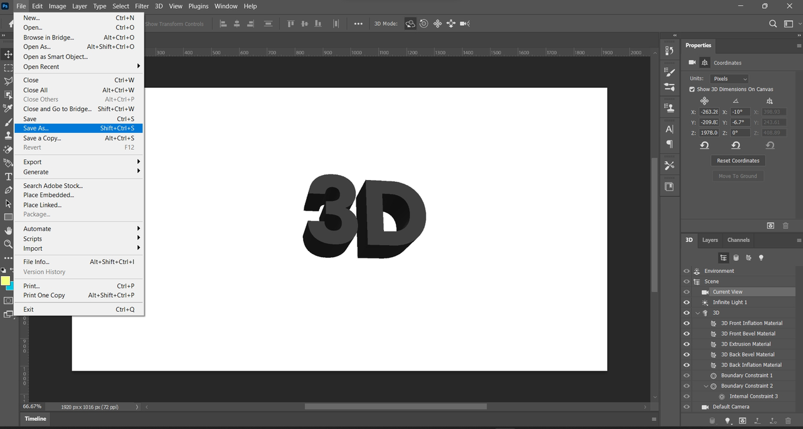Open the Units dropdown set to Pixels
Screen dimensions: 803x429
click(729, 79)
